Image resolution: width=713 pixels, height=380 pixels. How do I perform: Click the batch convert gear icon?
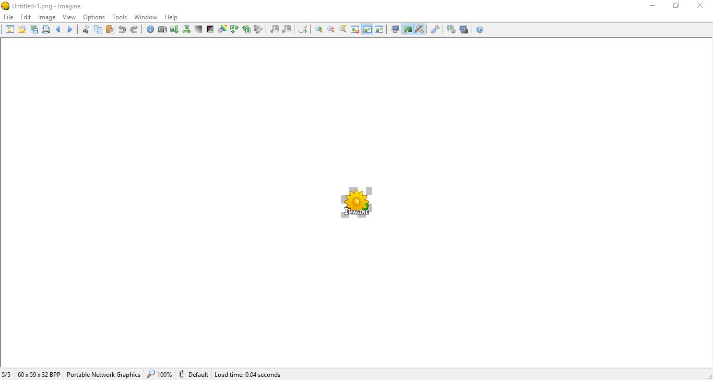pos(451,30)
